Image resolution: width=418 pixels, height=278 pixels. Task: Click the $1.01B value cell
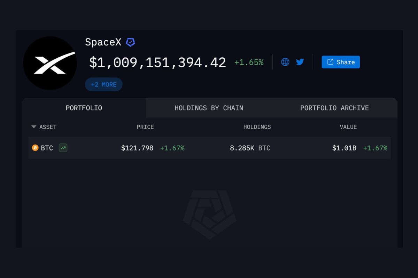344,148
